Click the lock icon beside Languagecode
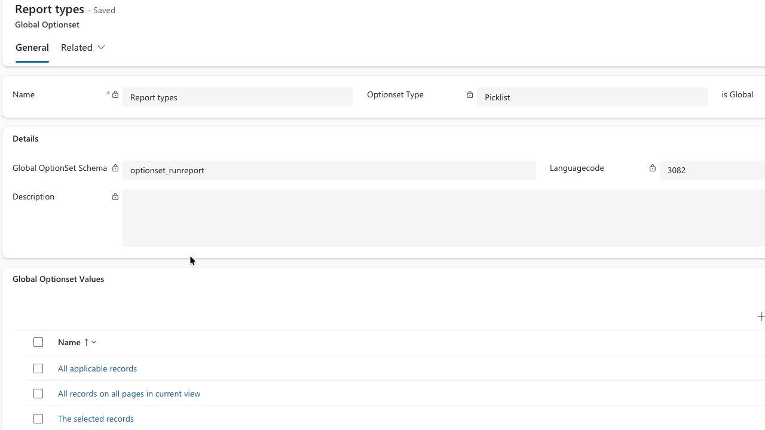 pyautogui.click(x=653, y=168)
